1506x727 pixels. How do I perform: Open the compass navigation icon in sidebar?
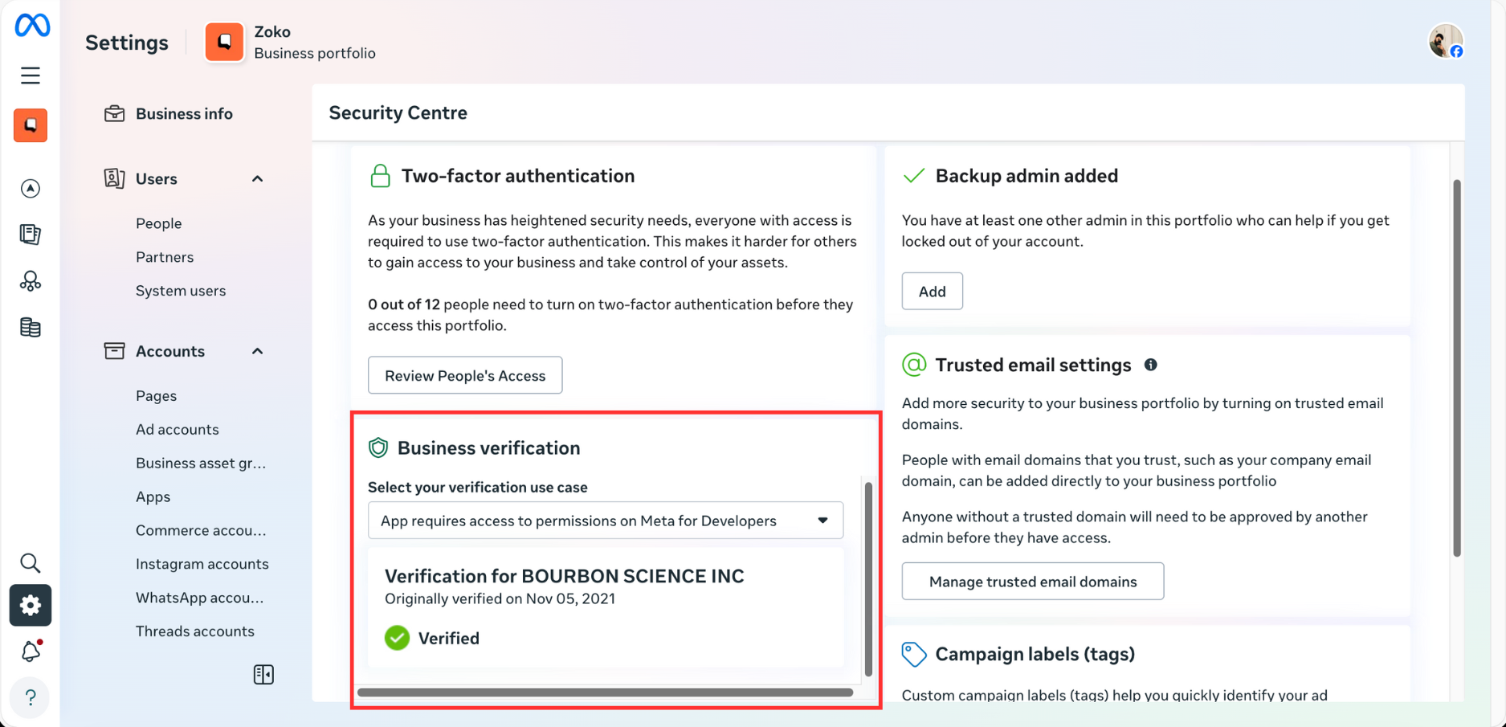31,188
